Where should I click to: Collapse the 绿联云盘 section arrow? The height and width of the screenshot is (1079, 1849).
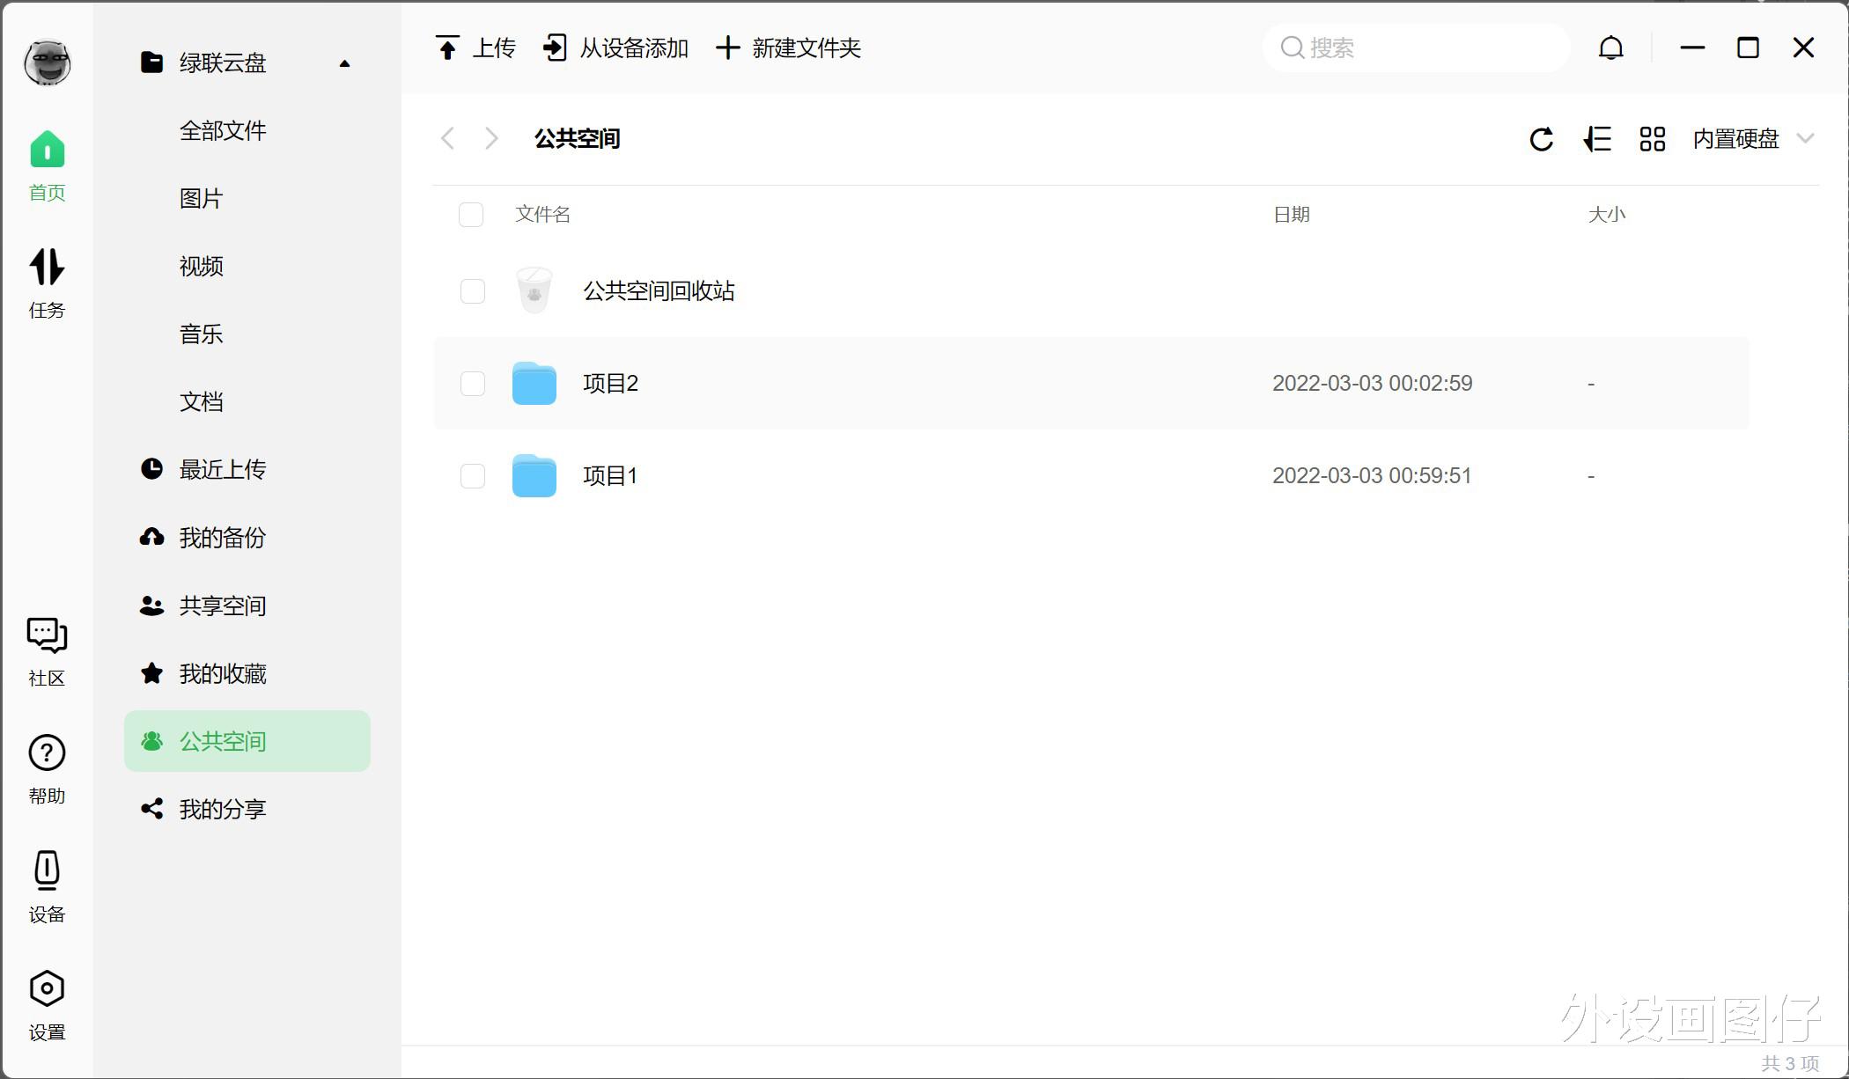[343, 63]
